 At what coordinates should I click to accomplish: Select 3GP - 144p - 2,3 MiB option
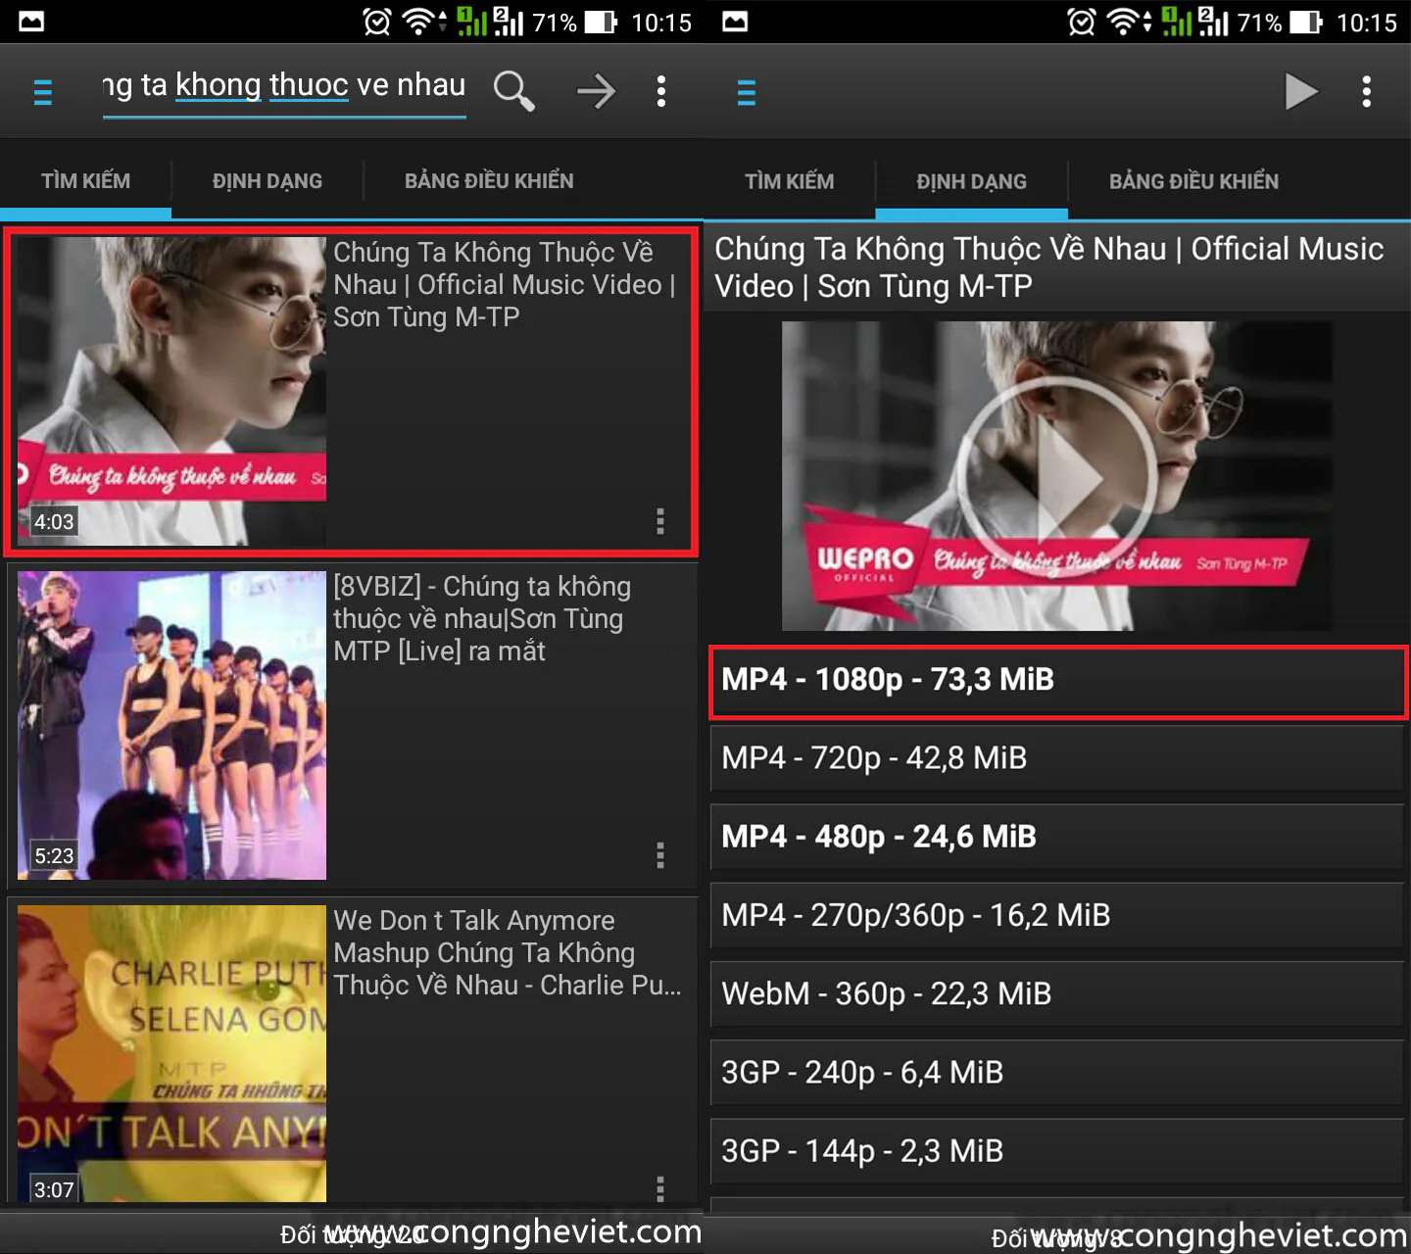[x=1058, y=1151]
